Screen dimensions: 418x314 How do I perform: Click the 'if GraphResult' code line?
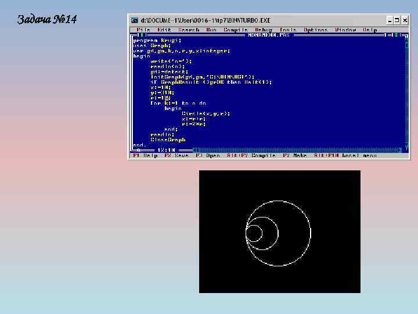click(211, 82)
